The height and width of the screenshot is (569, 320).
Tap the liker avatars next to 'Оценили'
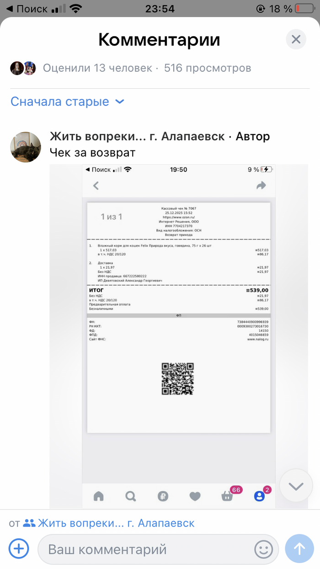[23, 68]
